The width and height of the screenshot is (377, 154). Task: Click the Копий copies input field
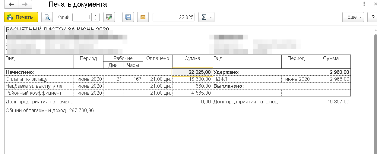tap(82, 17)
